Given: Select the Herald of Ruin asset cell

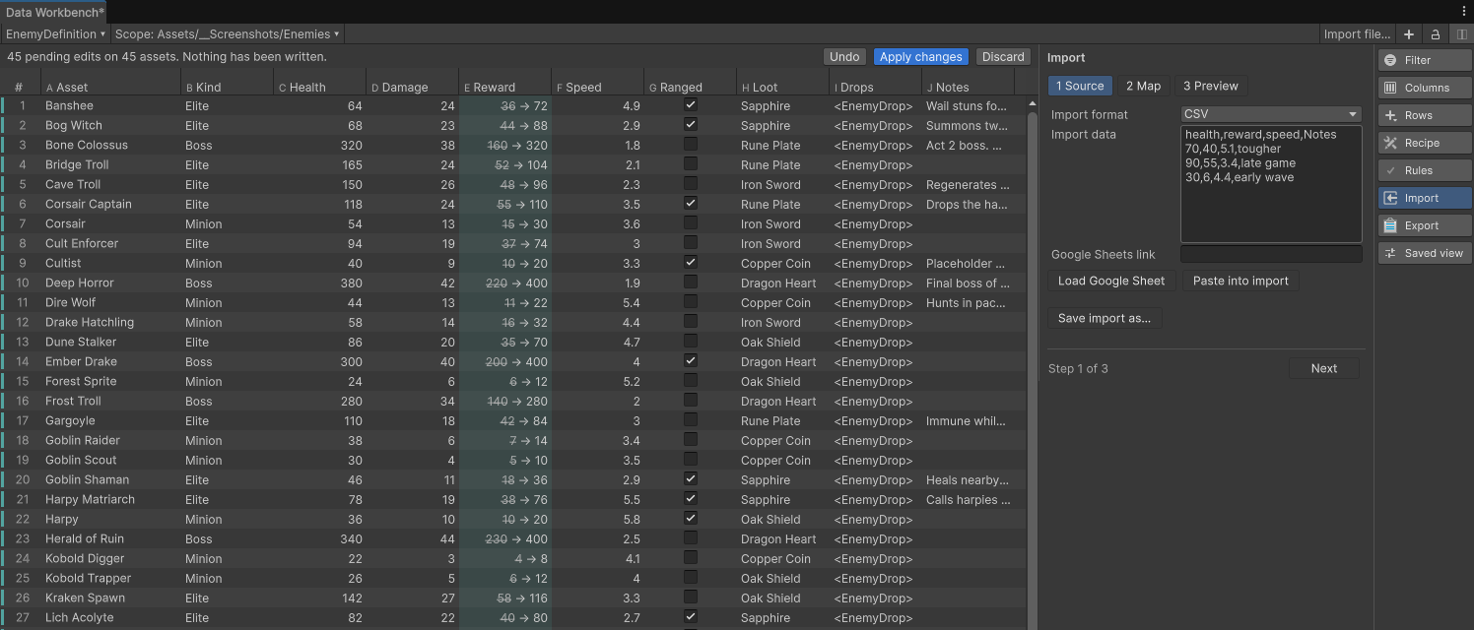Looking at the screenshot, I should click(110, 538).
